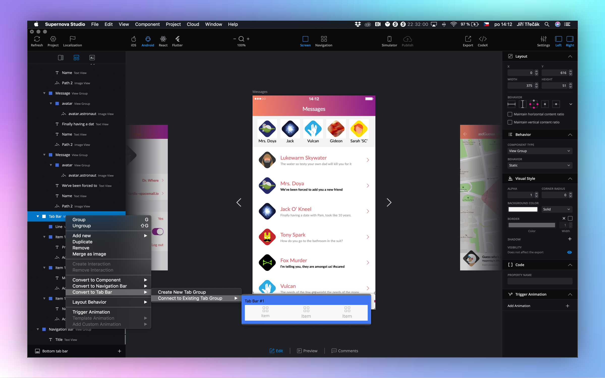Viewport: 605px width, 378px height.
Task: Toggle visibility eye icon
Action: pos(569,252)
